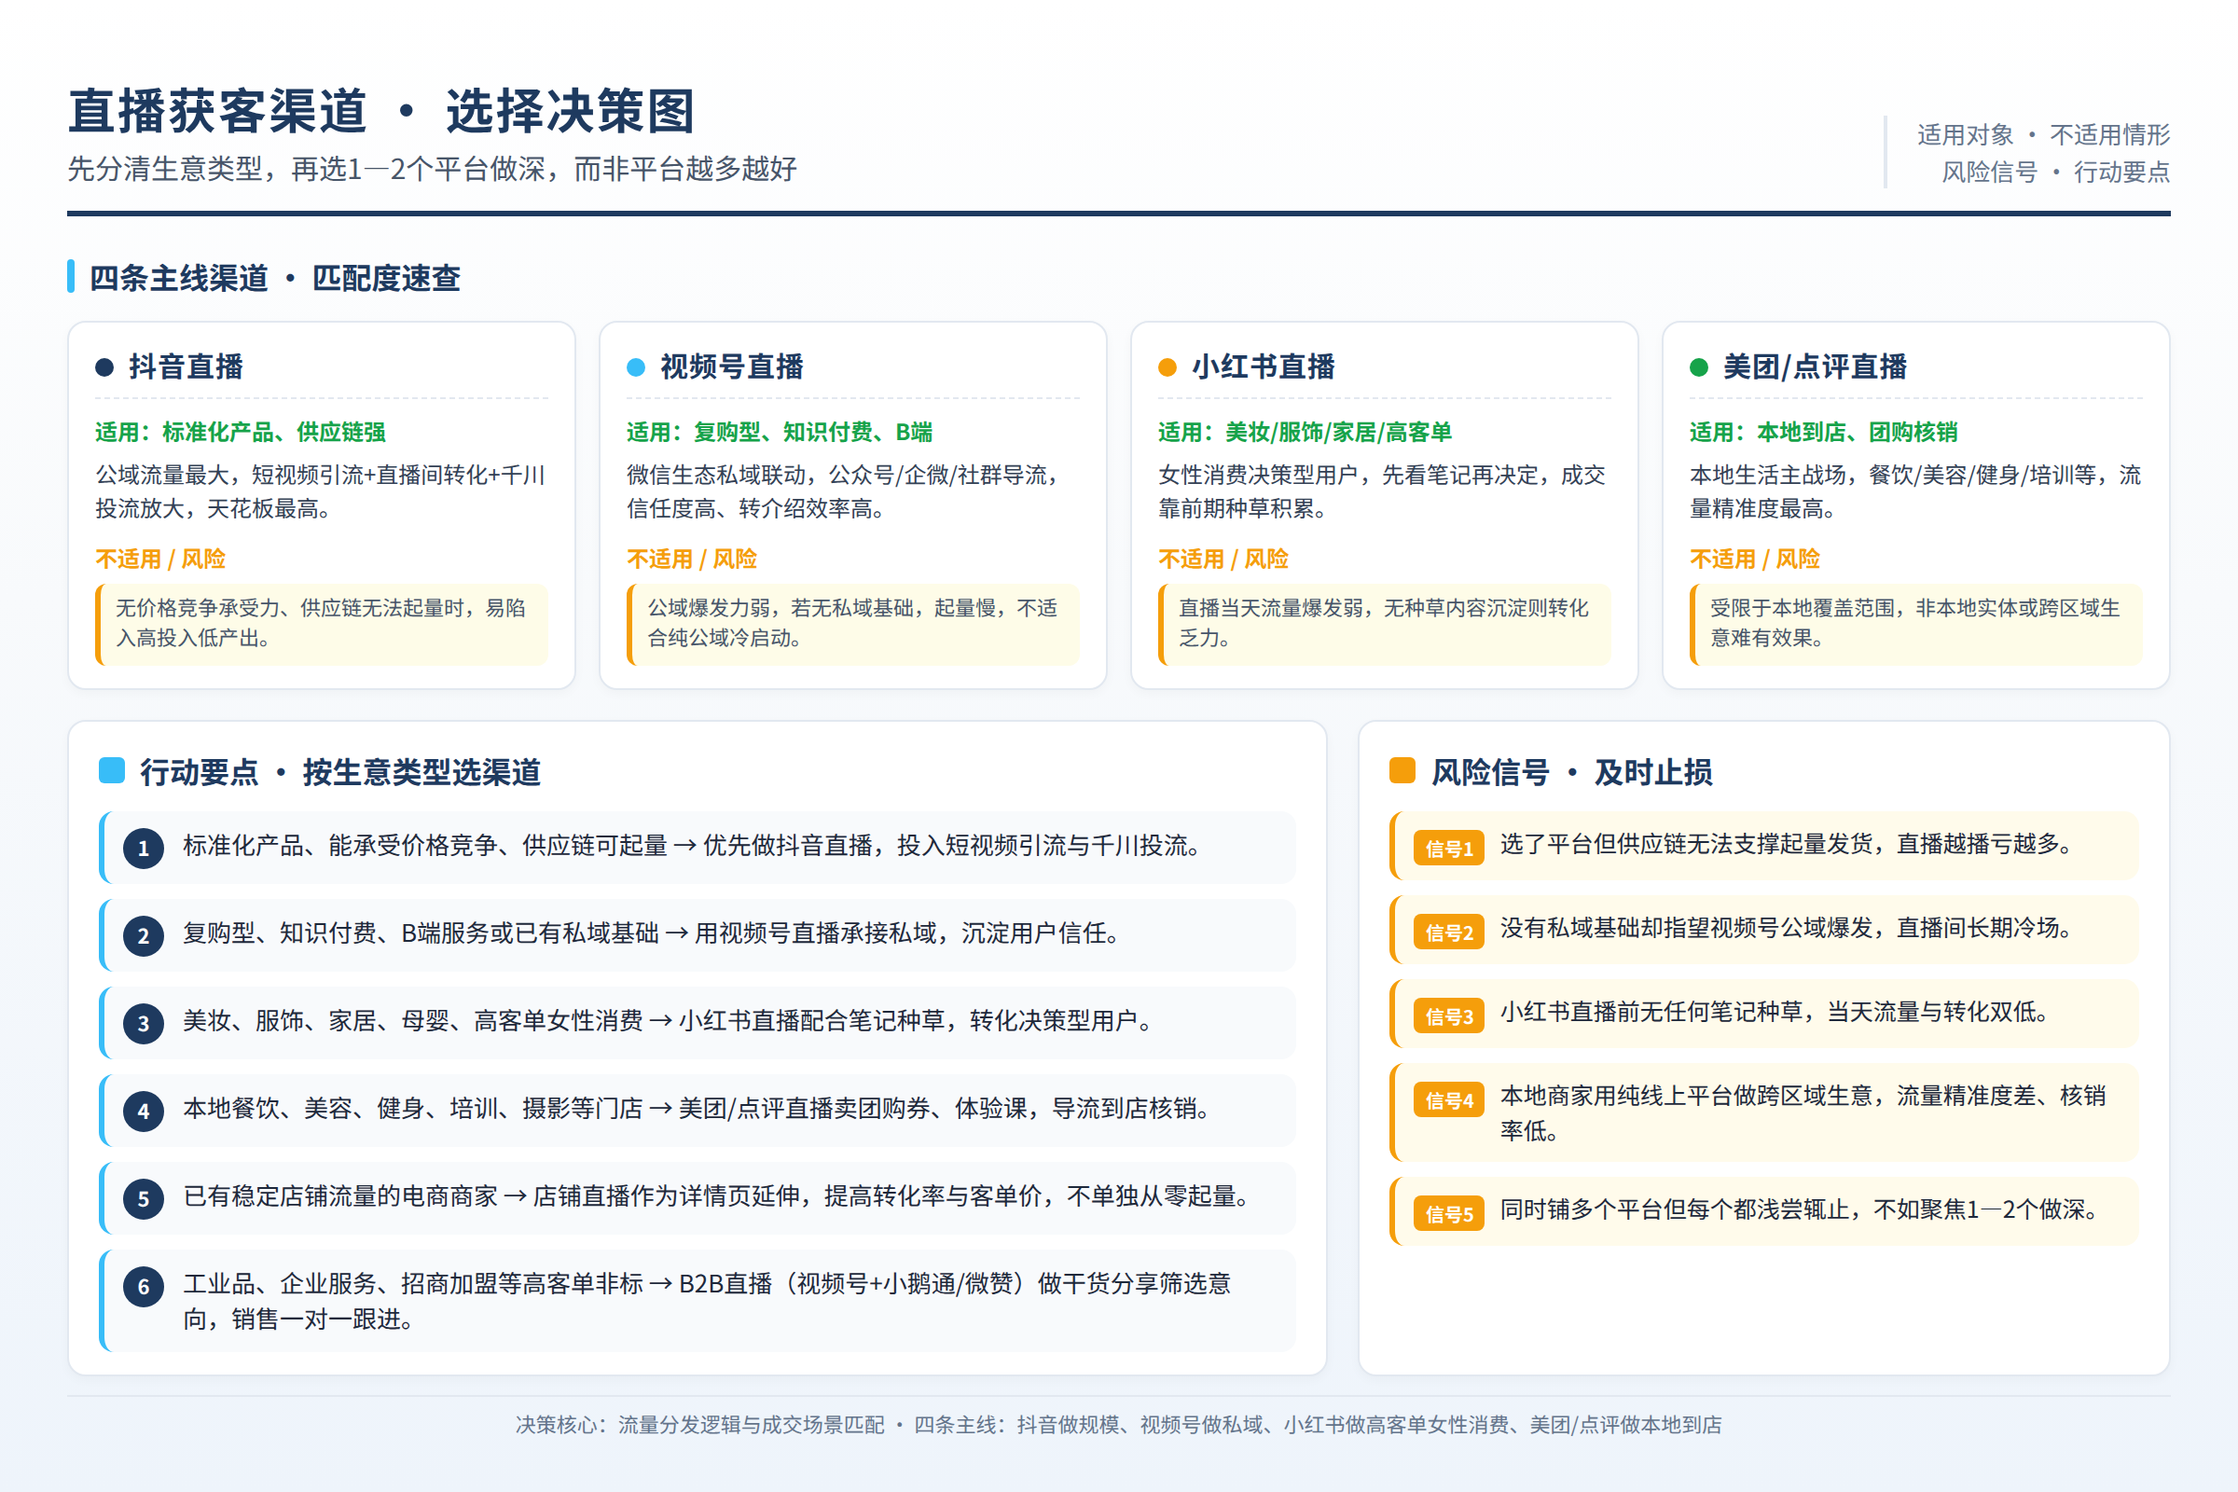Click top-right text 适用对象 · 不适用情形
This screenshot has height=1492, width=2238.
2043,135
